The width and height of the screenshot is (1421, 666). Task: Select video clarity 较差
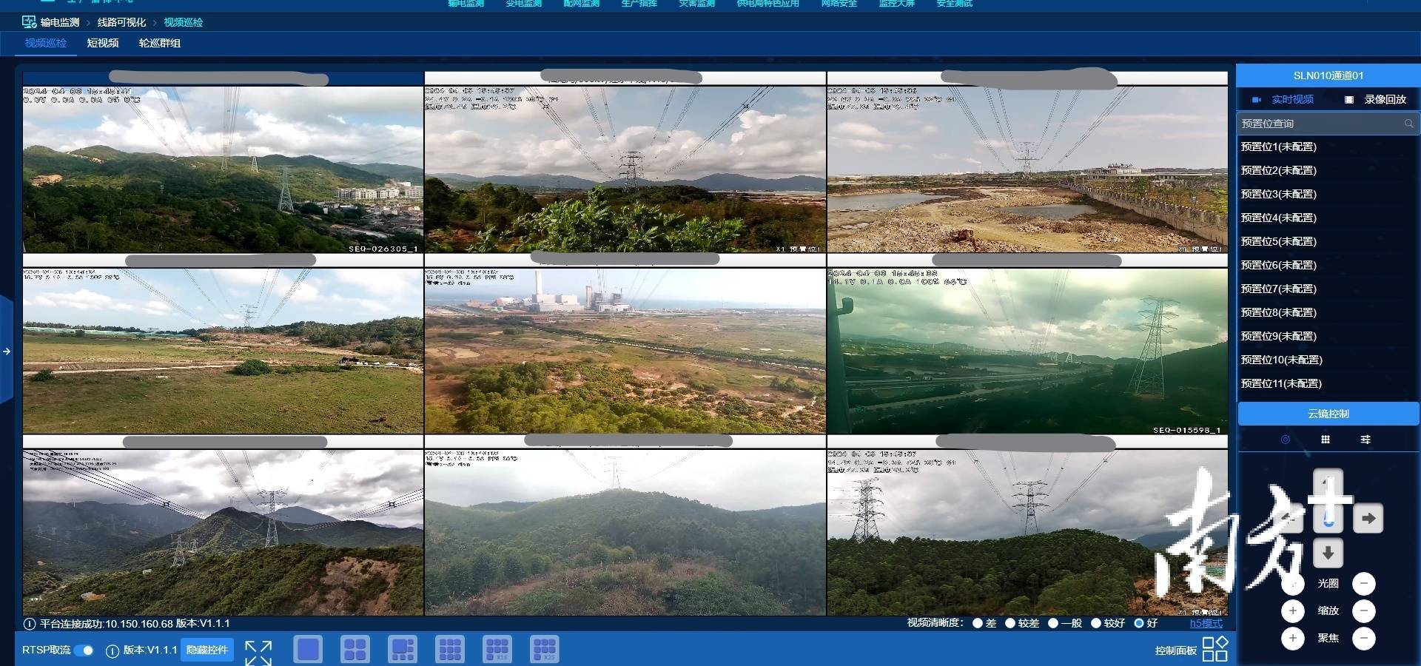(1010, 623)
